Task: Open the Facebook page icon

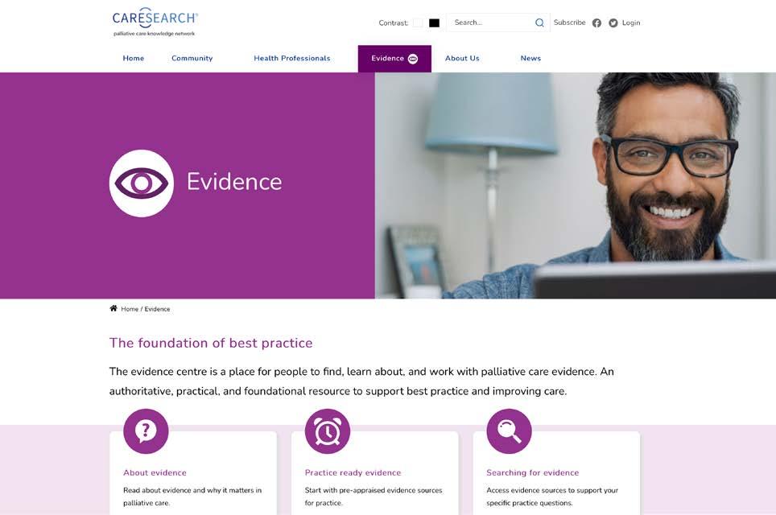Action: [x=596, y=23]
